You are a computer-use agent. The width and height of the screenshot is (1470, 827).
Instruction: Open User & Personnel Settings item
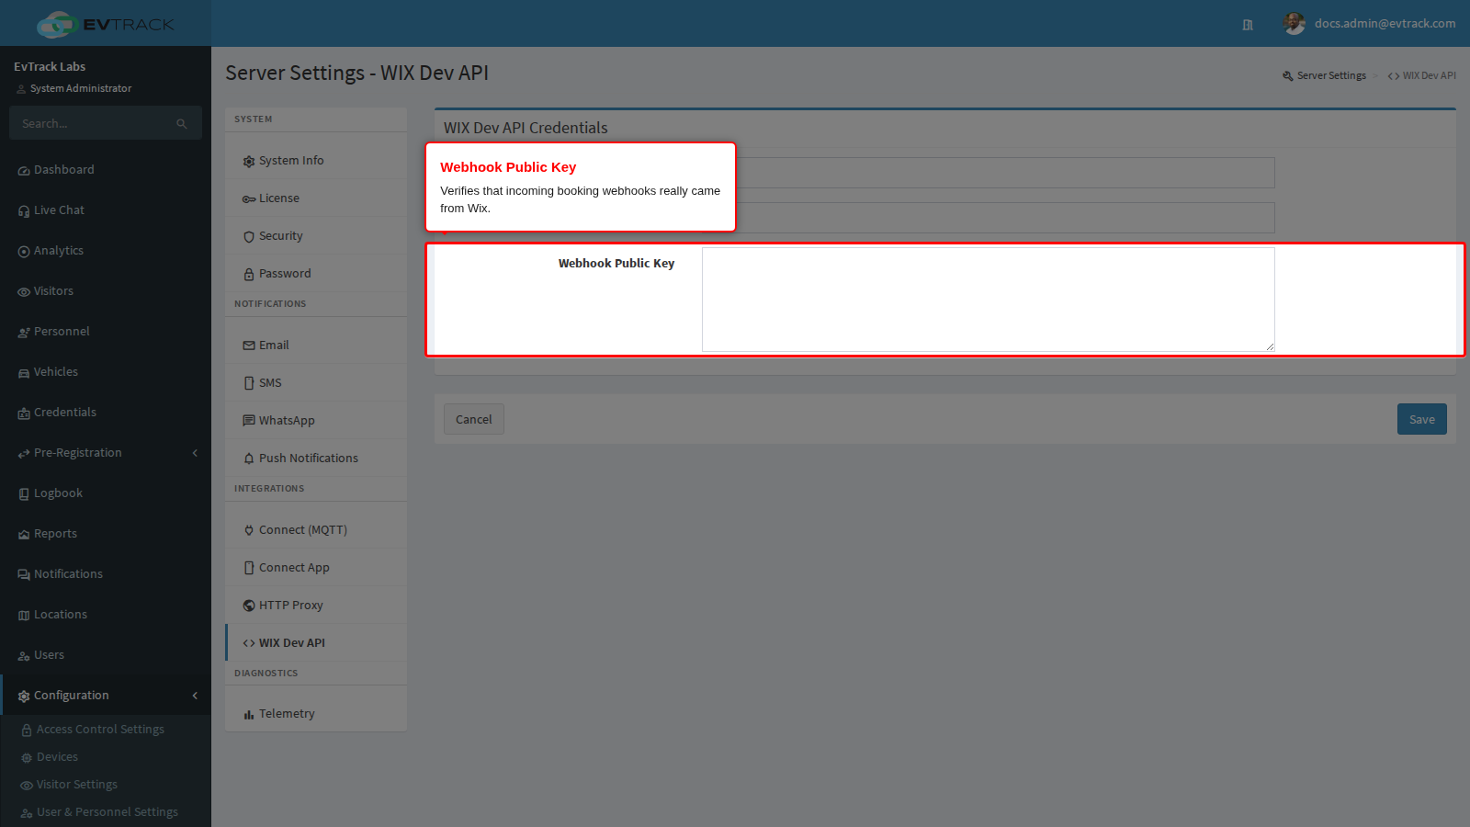[107, 812]
